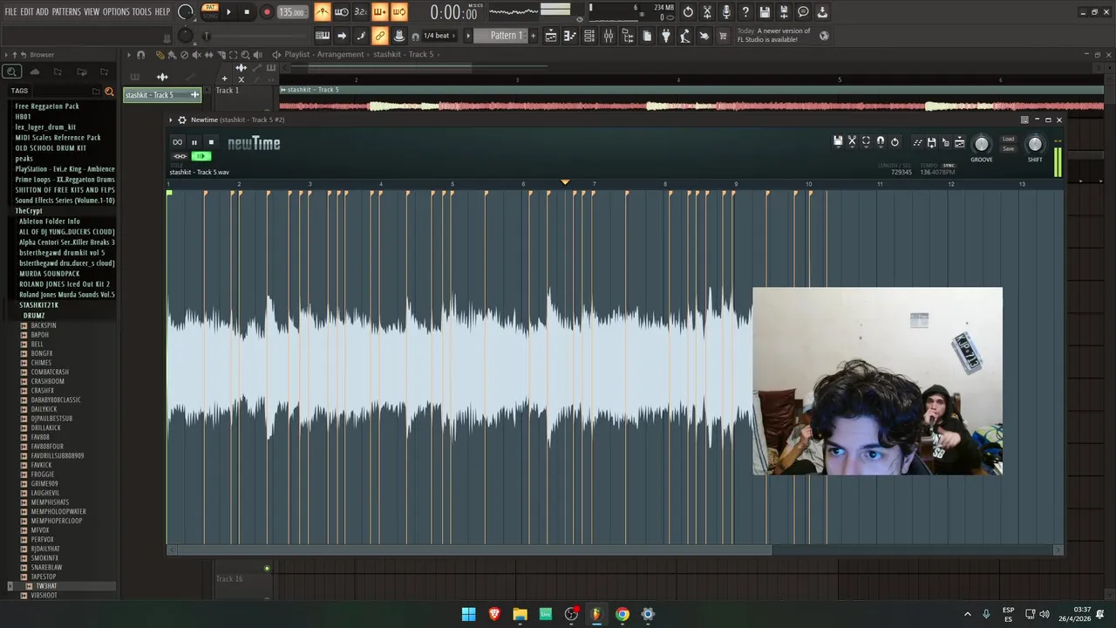
Task: Toggle the link-to-controller chain icon
Action: pyautogui.click(x=380, y=36)
